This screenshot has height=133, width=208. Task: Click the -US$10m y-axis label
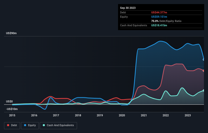click(12, 109)
